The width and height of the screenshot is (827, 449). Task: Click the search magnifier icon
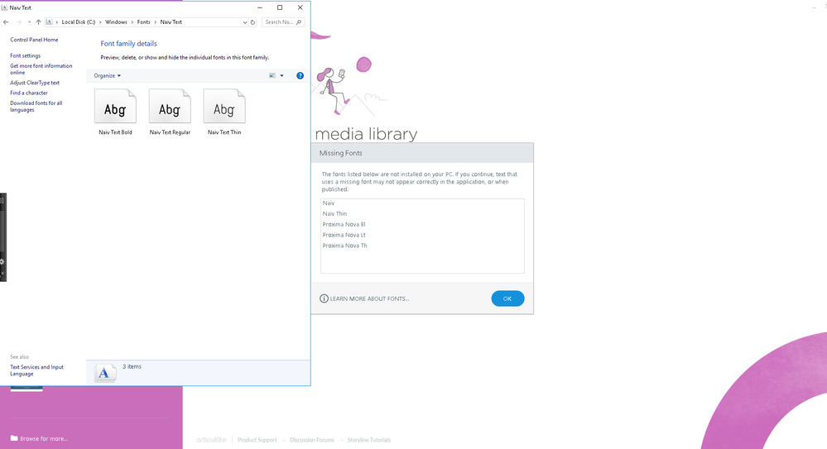tap(299, 22)
